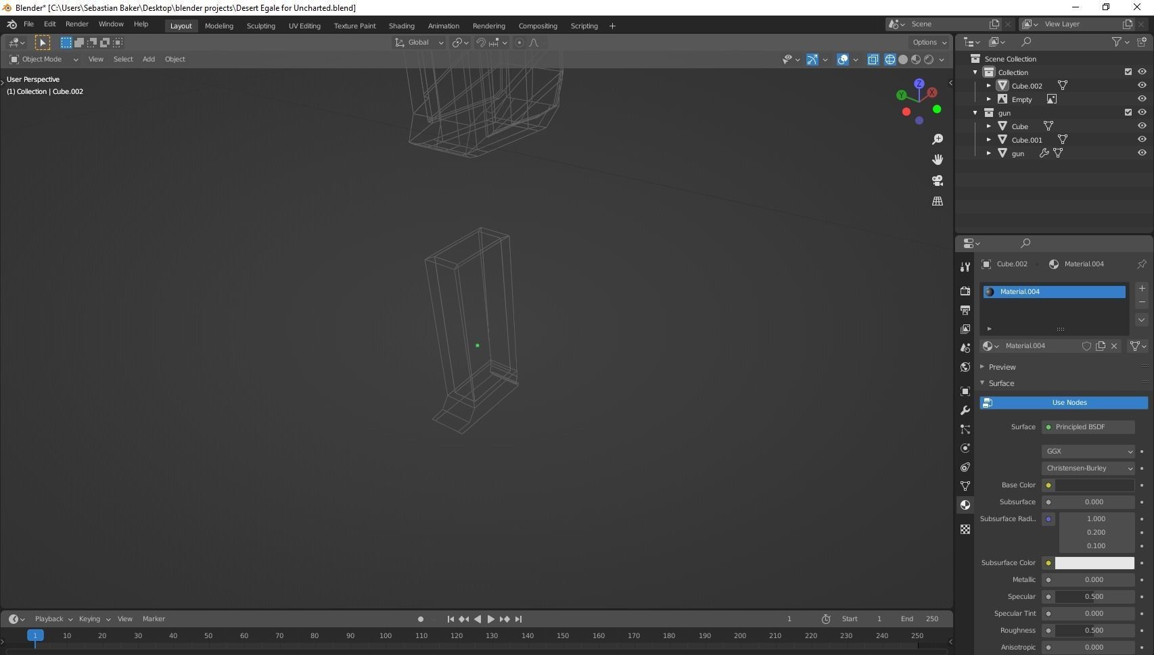The width and height of the screenshot is (1154, 655).
Task: Switch to the Shading workspace tab
Action: point(402,26)
